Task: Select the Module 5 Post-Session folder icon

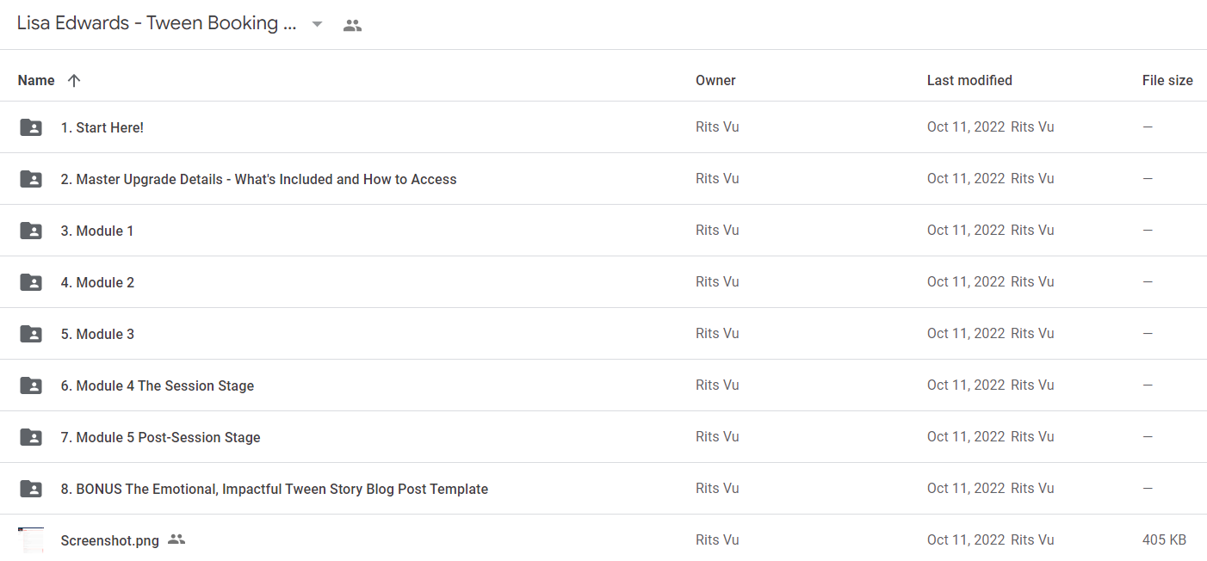Action: click(31, 437)
